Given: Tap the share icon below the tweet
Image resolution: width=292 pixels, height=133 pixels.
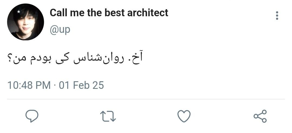Looking at the screenshot, I should (x=260, y=116).
